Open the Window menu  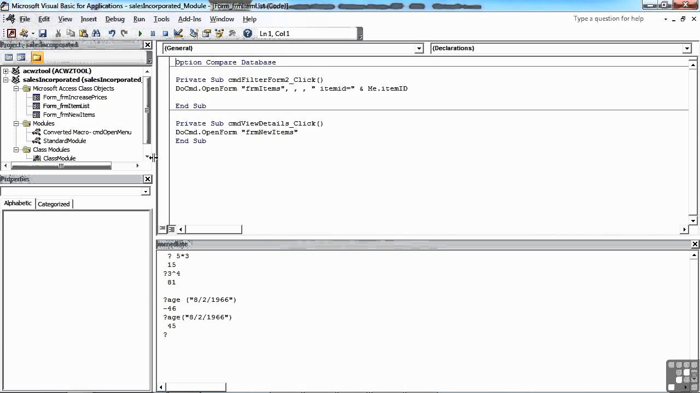point(222,19)
